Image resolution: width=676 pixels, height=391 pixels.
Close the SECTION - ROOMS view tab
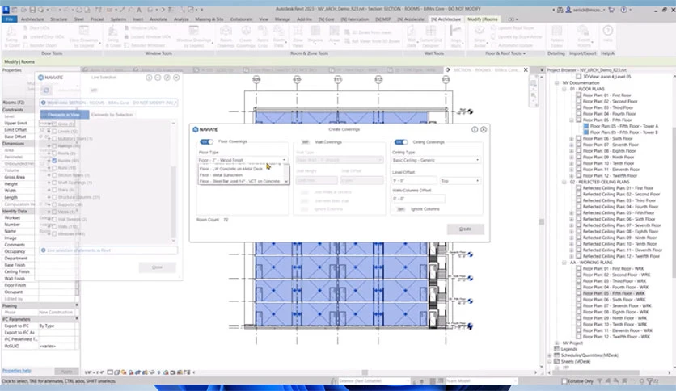coord(526,69)
